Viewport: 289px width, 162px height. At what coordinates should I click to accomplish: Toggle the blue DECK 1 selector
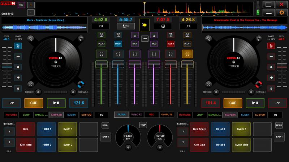coord(118,44)
